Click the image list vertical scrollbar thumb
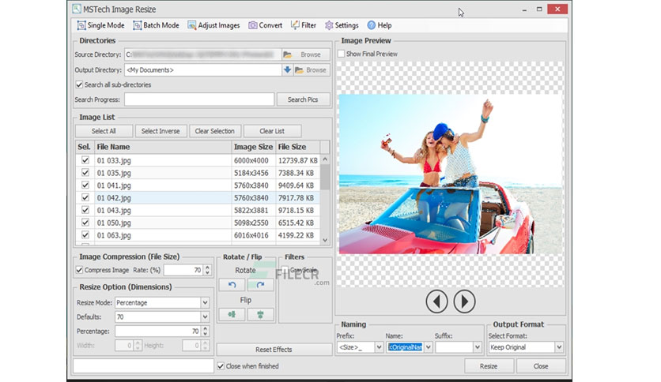The image size is (661, 382). (x=325, y=177)
